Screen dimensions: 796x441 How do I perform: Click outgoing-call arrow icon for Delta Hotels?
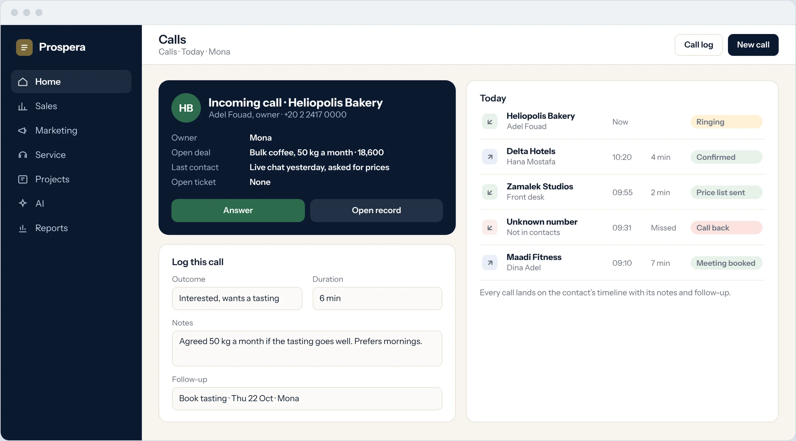tap(490, 157)
